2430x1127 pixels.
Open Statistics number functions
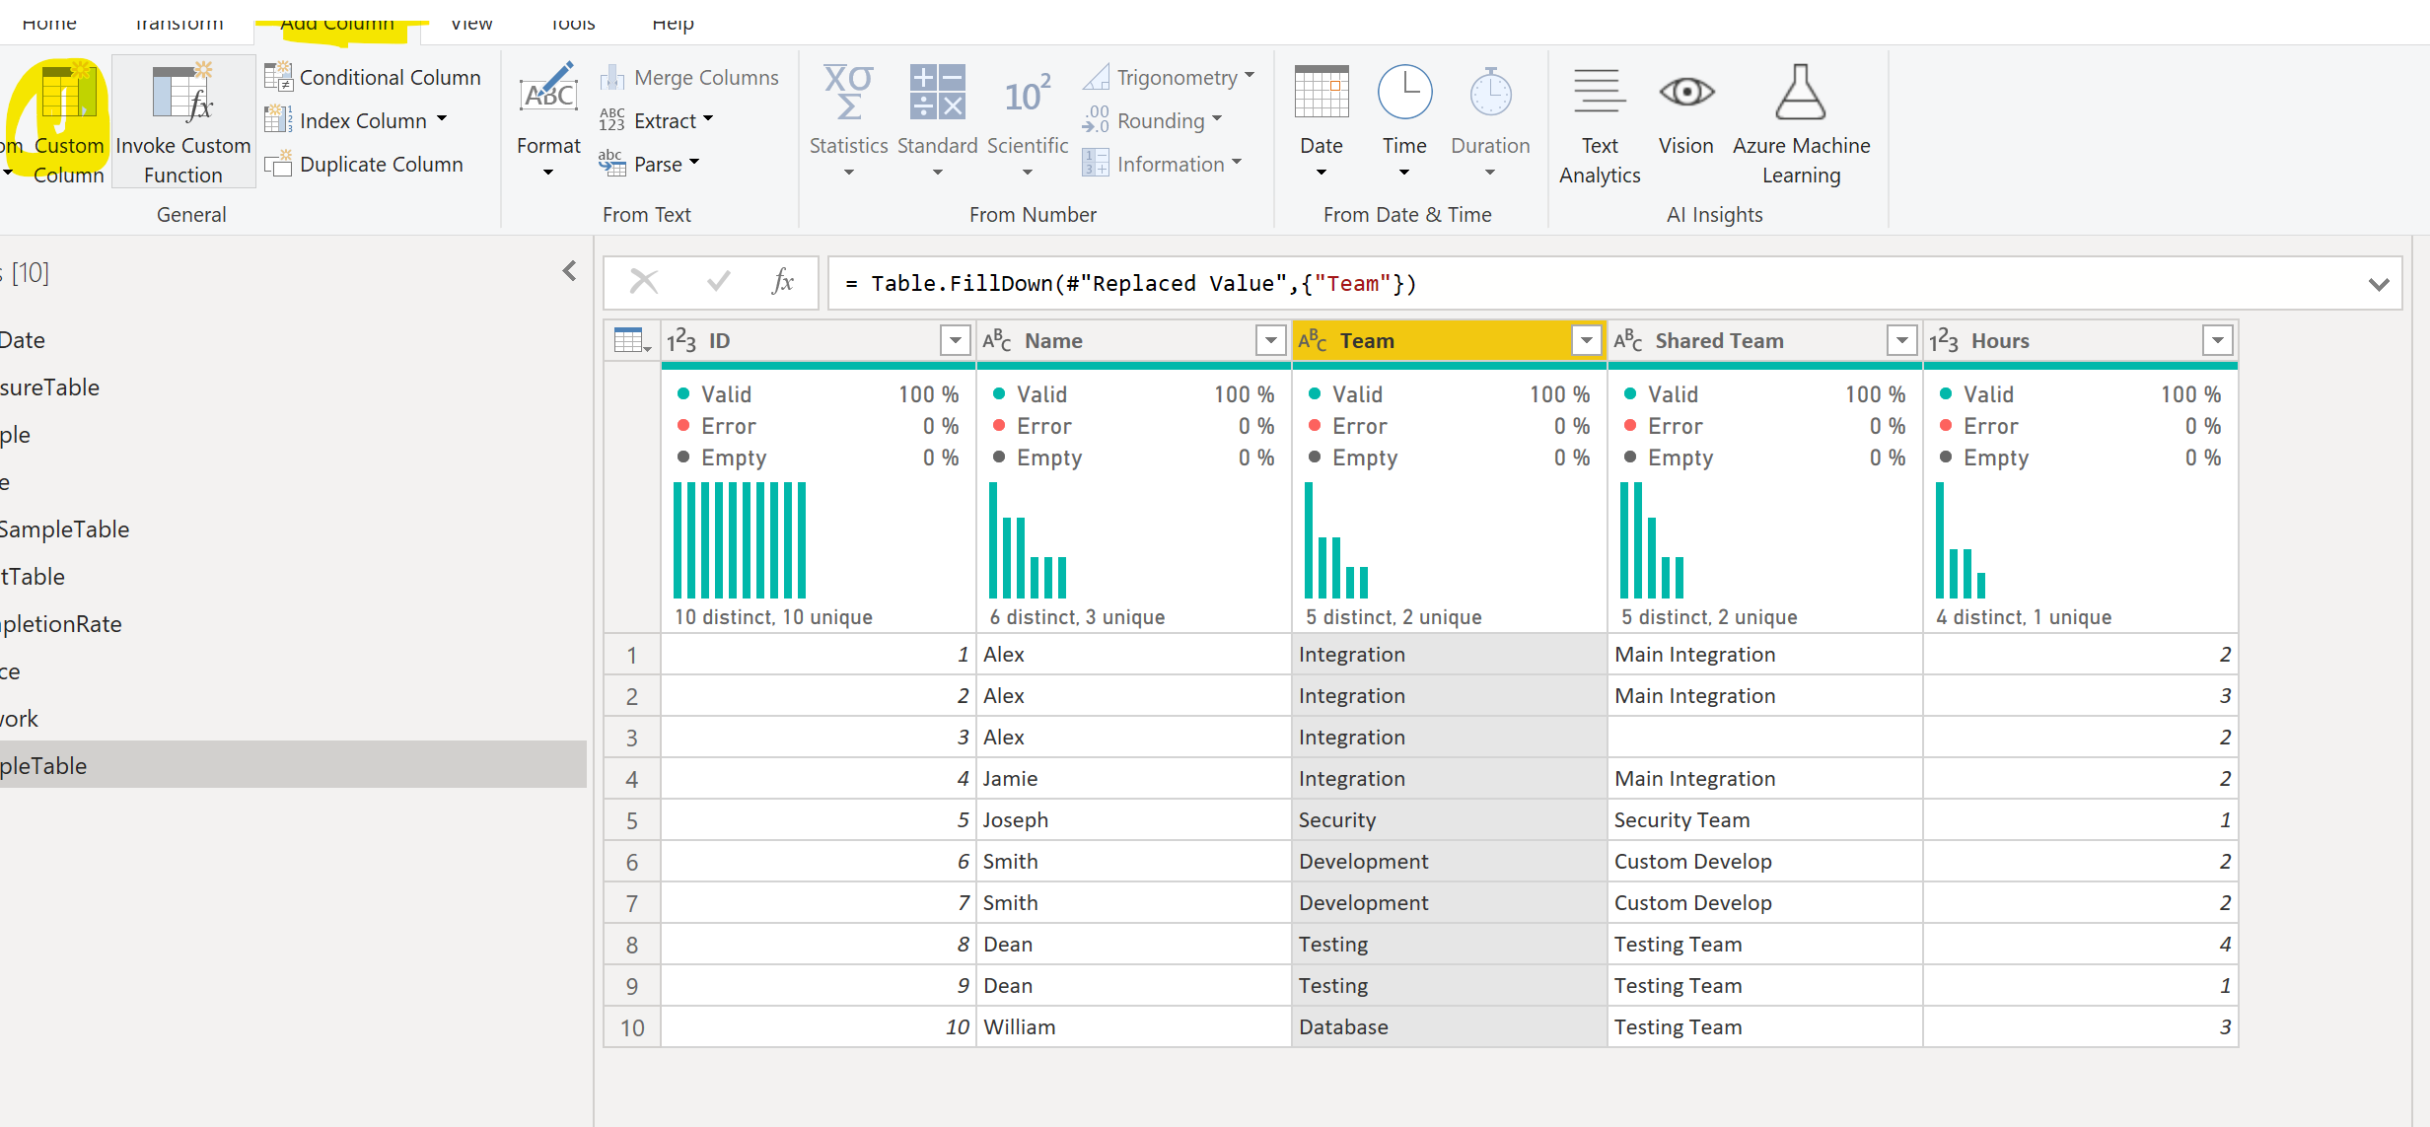pos(848,122)
